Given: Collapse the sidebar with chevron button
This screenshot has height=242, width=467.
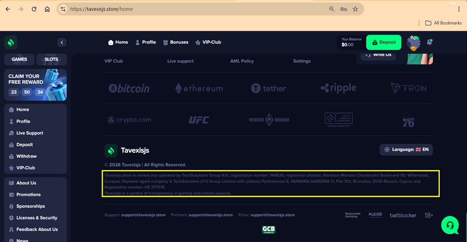Looking at the screenshot, I should [61, 42].
